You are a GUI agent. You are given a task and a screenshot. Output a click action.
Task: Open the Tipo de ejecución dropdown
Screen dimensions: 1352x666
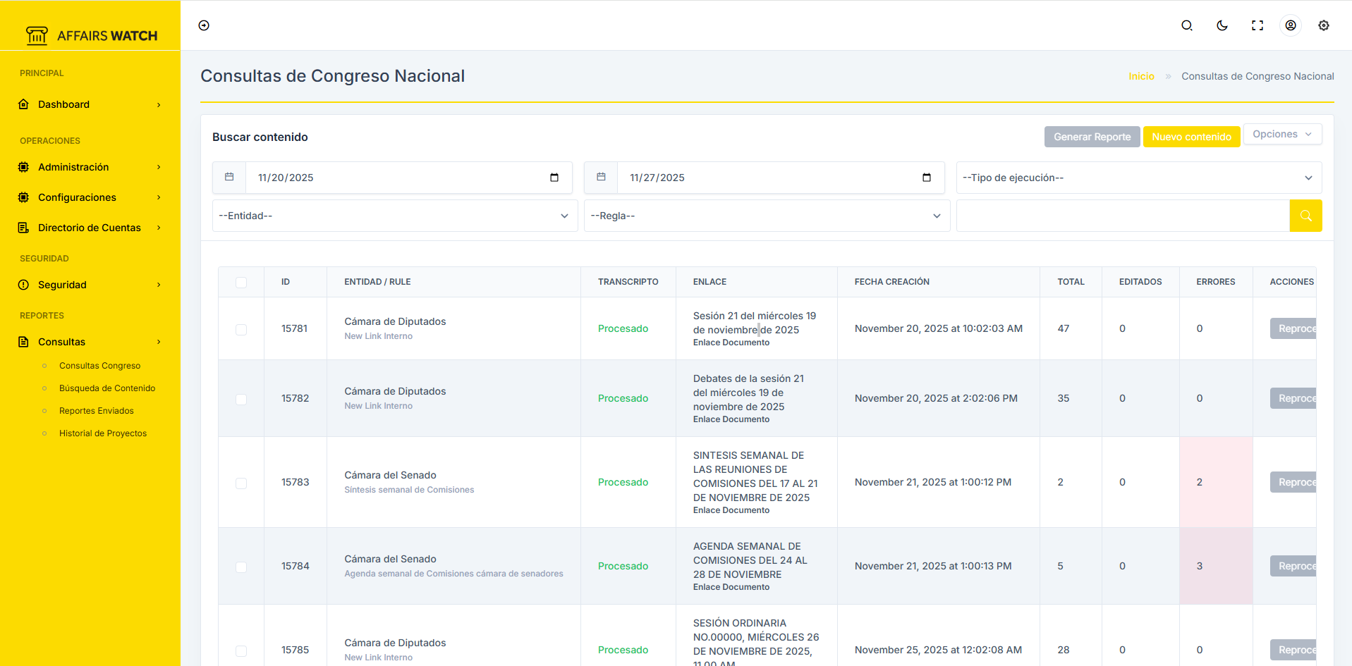1138,178
